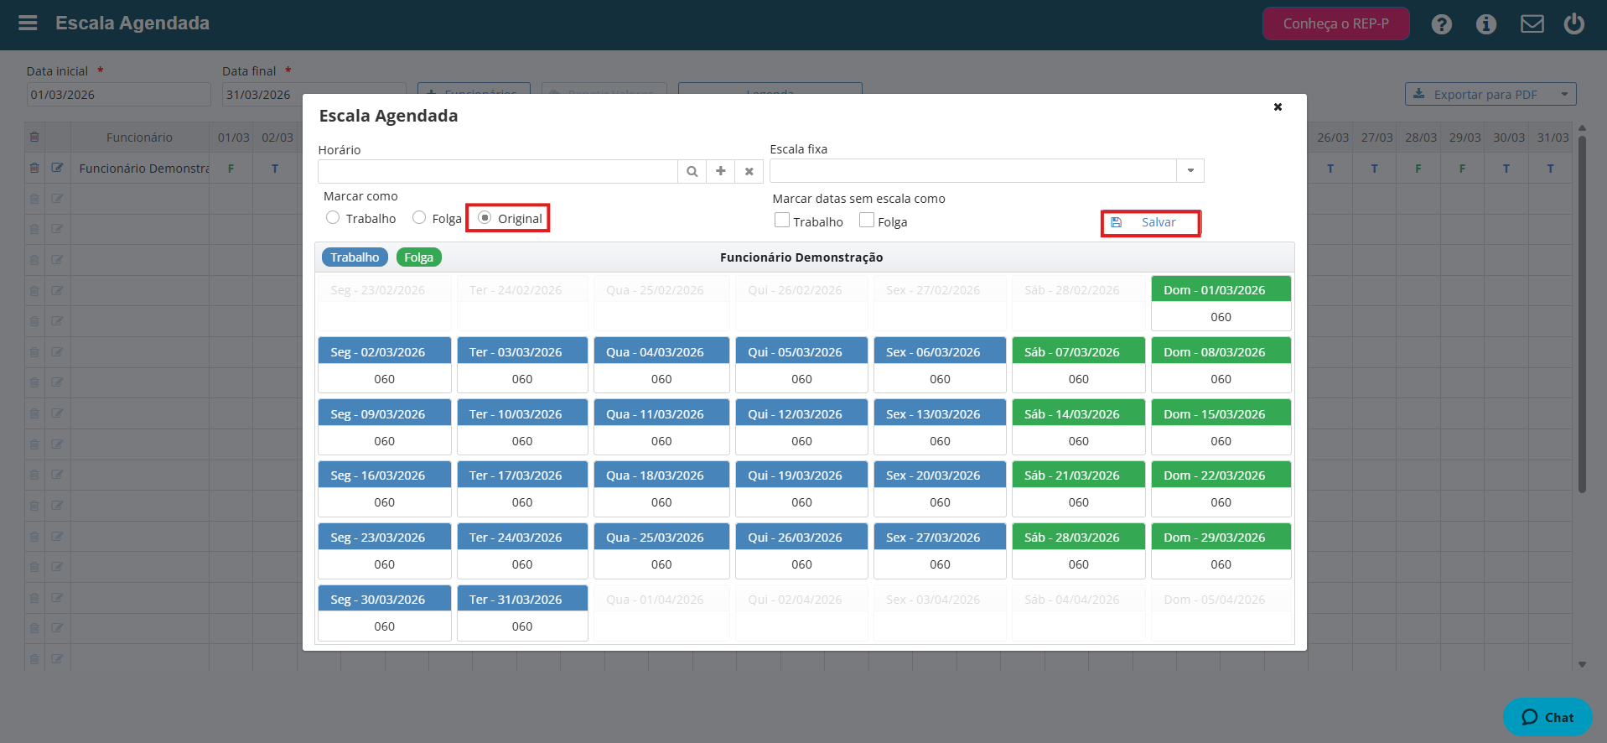
Task: Clear the Horário field with x icon
Action: (x=749, y=171)
